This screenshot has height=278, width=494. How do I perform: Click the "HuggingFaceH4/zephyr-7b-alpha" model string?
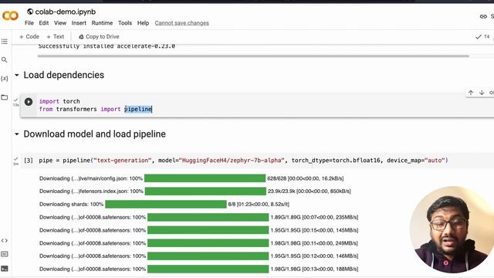[232, 161]
